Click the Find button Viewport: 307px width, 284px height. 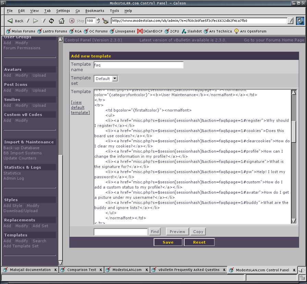tap(155, 232)
